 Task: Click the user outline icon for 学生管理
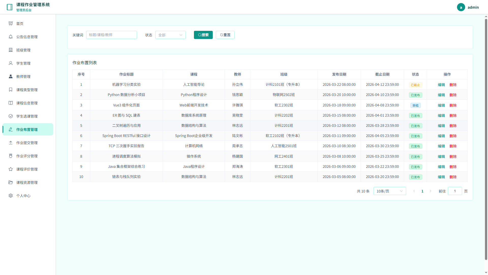coord(11,63)
